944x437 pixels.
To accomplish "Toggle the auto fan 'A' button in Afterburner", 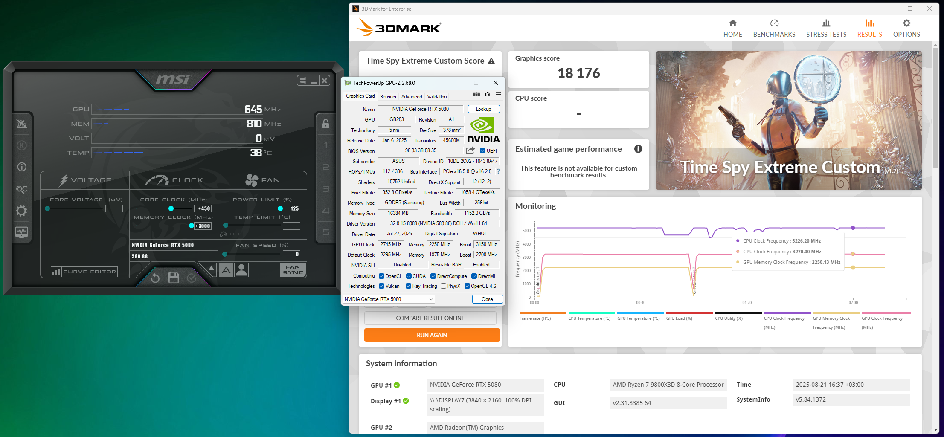I will 226,270.
